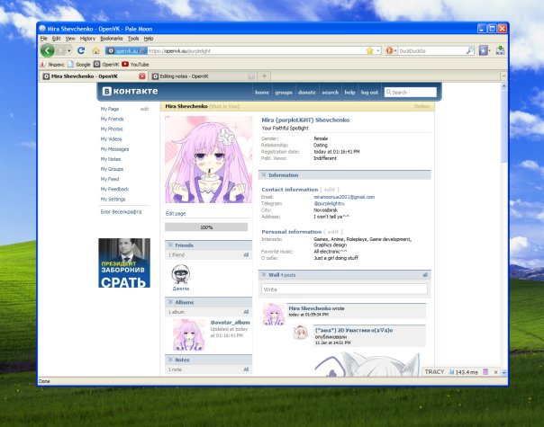The width and height of the screenshot is (544, 427).
Task: Open the DuckDuckGo search engine selector
Action: pyautogui.click(x=391, y=51)
